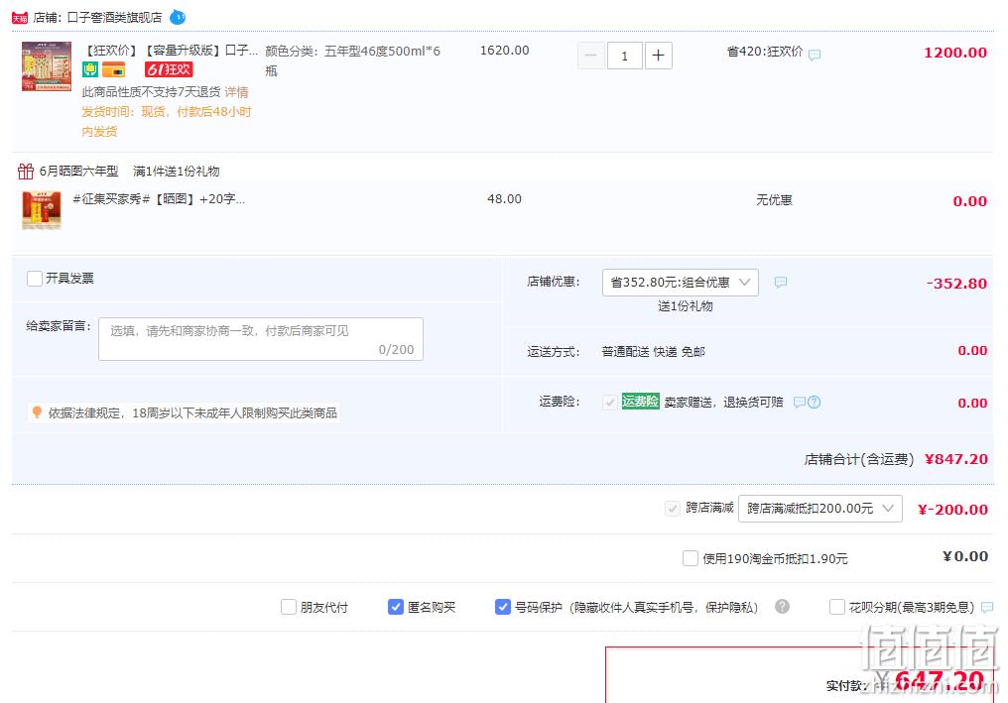Open the 详情 link for the return policy
Image resolution: width=1008 pixels, height=703 pixels.
(x=236, y=92)
